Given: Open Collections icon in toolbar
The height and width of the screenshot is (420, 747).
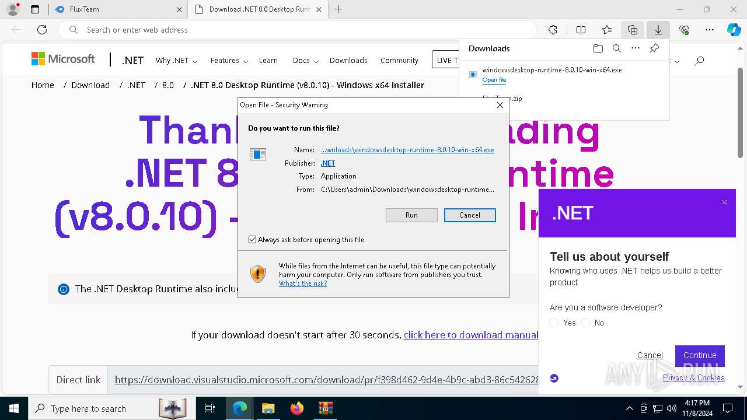Looking at the screenshot, I should click(633, 30).
